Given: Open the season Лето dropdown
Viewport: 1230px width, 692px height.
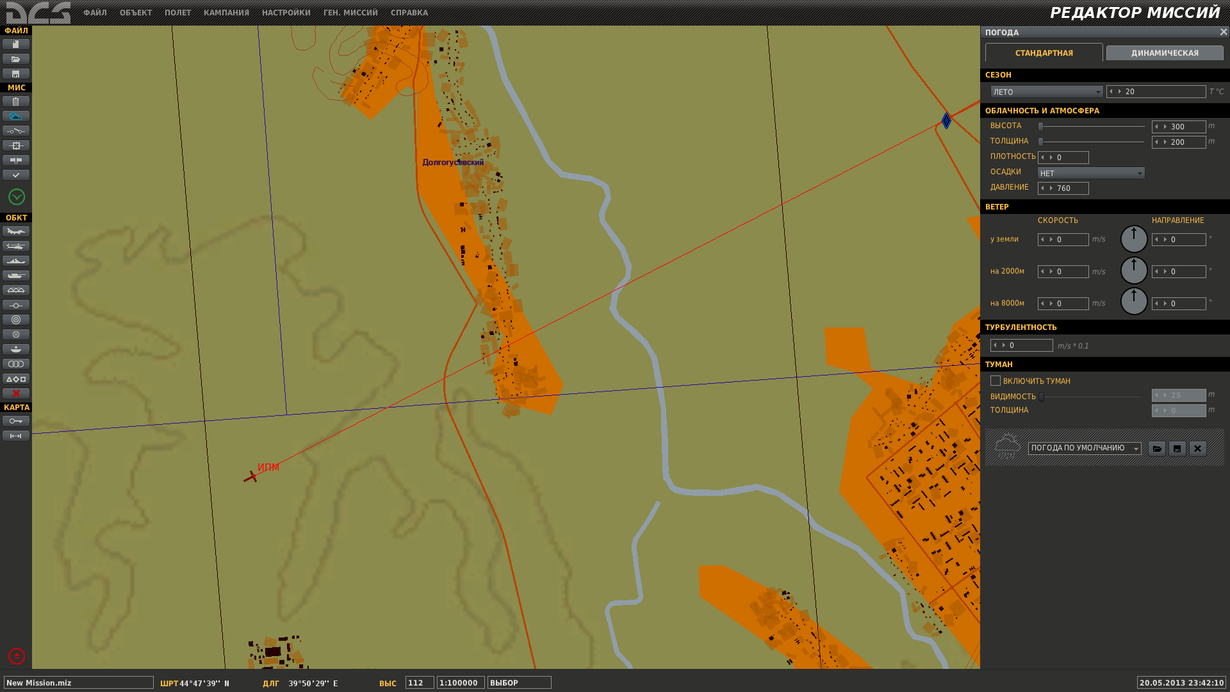Looking at the screenshot, I should [x=1047, y=92].
